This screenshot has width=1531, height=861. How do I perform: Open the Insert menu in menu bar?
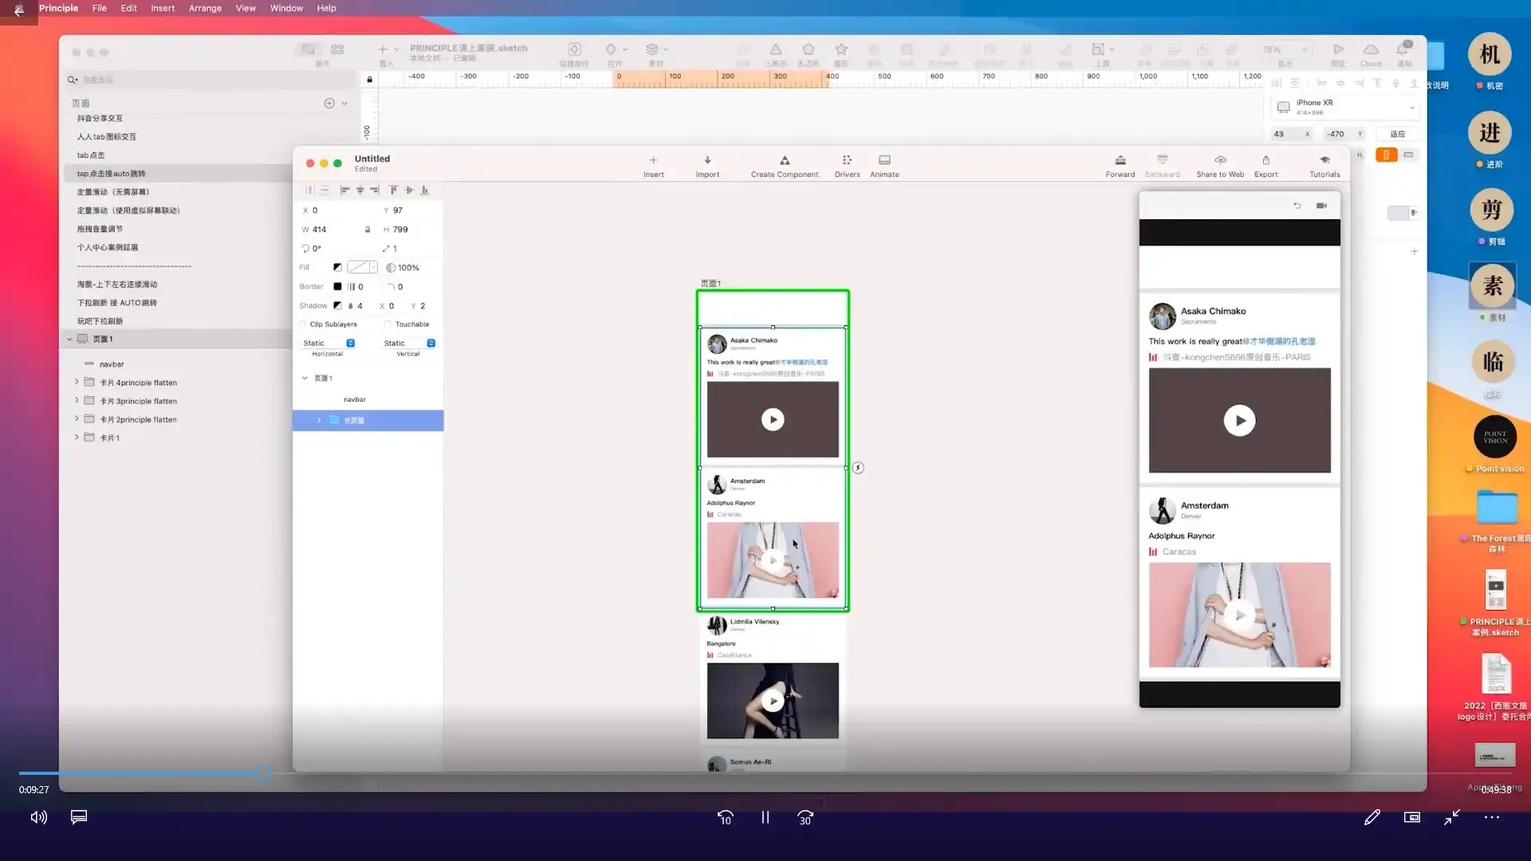point(163,8)
